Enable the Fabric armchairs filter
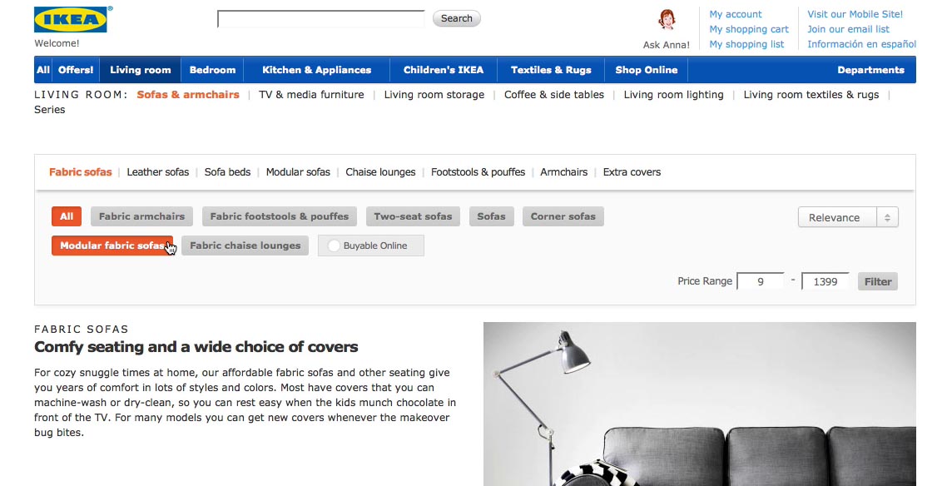 tap(141, 216)
